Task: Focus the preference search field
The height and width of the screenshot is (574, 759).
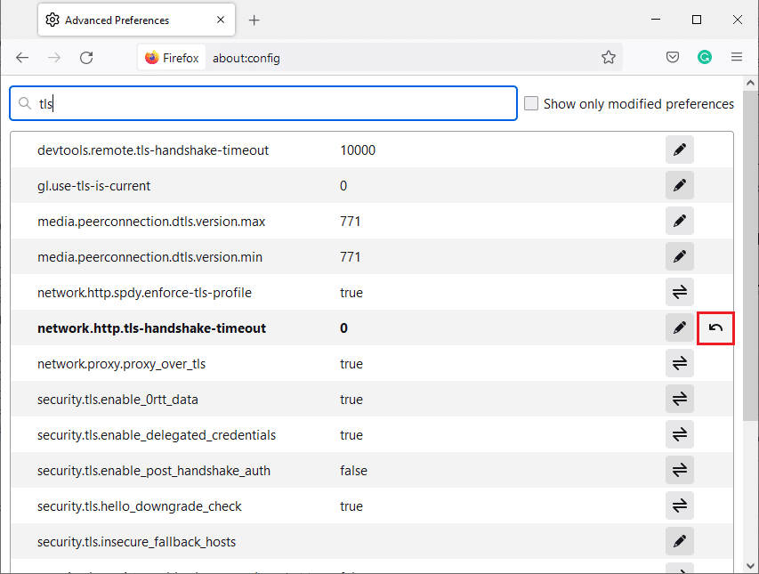Action: pyautogui.click(x=263, y=103)
